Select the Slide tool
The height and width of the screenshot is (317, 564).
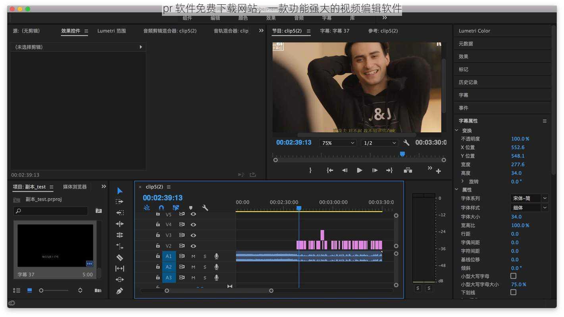coord(119,279)
